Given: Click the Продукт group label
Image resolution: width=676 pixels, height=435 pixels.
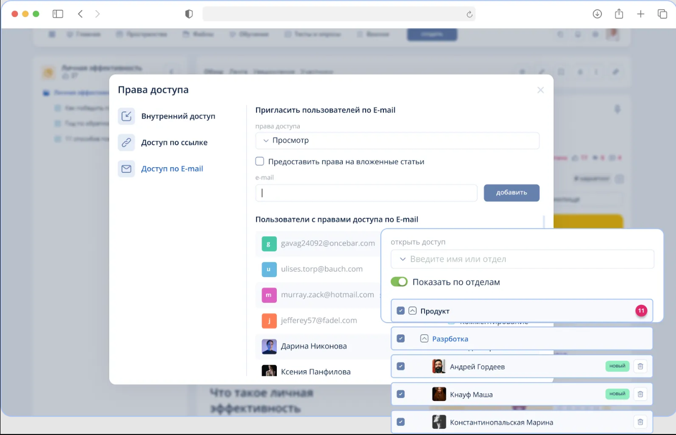Looking at the screenshot, I should coord(435,311).
